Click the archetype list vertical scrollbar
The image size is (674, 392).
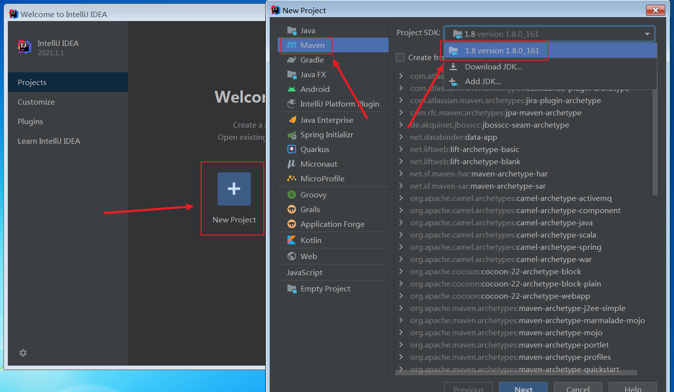coord(655,142)
